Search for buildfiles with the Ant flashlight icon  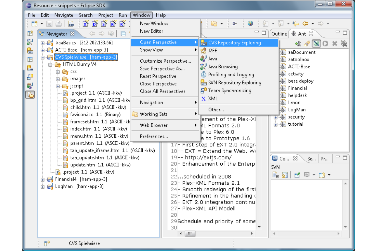[x=306, y=44]
